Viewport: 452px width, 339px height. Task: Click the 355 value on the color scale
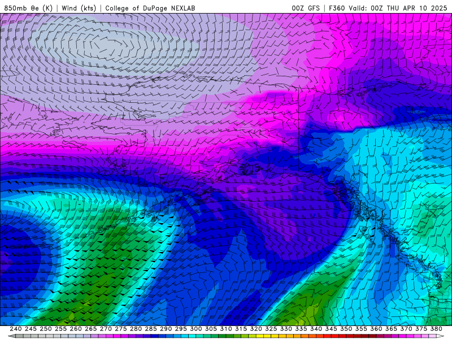tap(361, 329)
